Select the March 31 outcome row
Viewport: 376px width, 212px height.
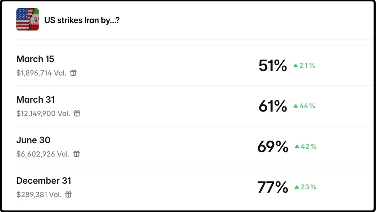pos(35,100)
